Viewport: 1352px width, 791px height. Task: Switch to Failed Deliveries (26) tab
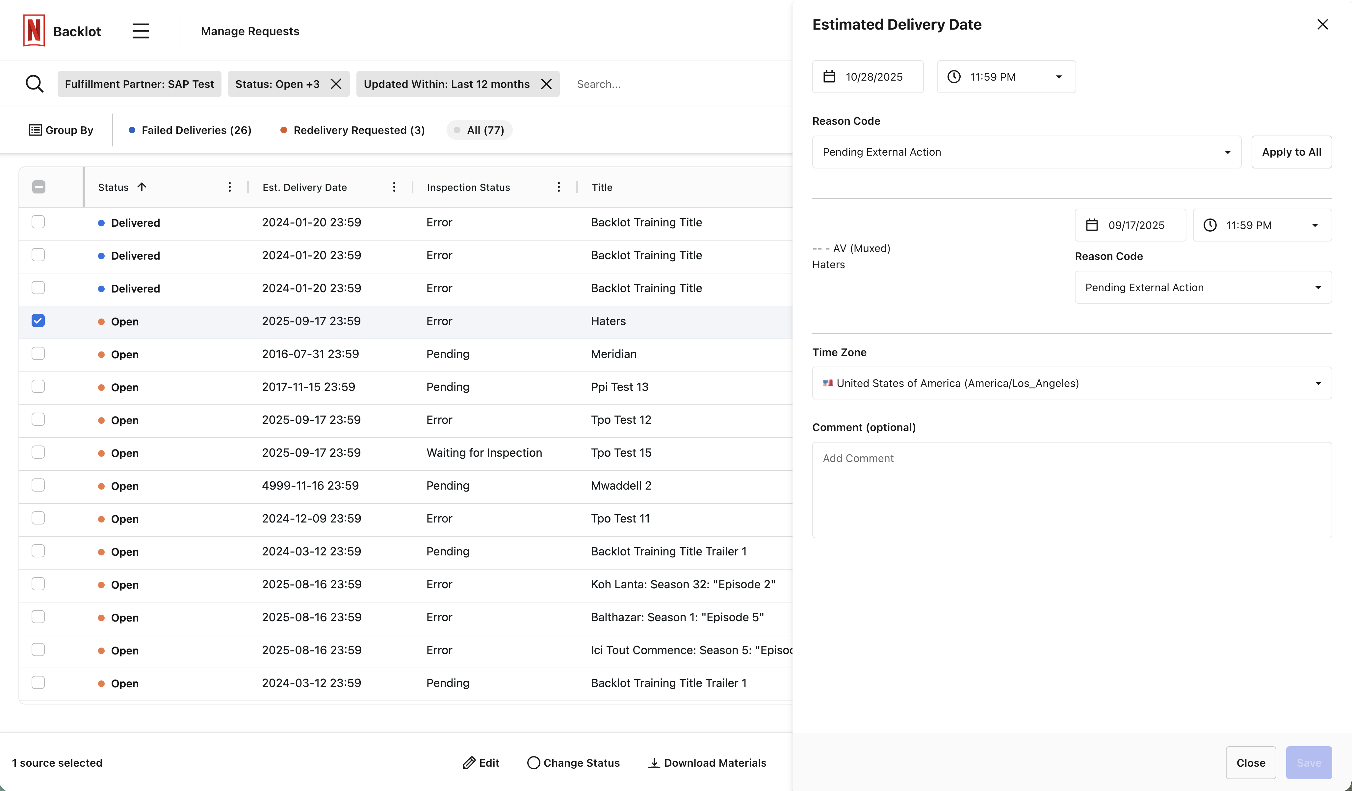point(190,130)
